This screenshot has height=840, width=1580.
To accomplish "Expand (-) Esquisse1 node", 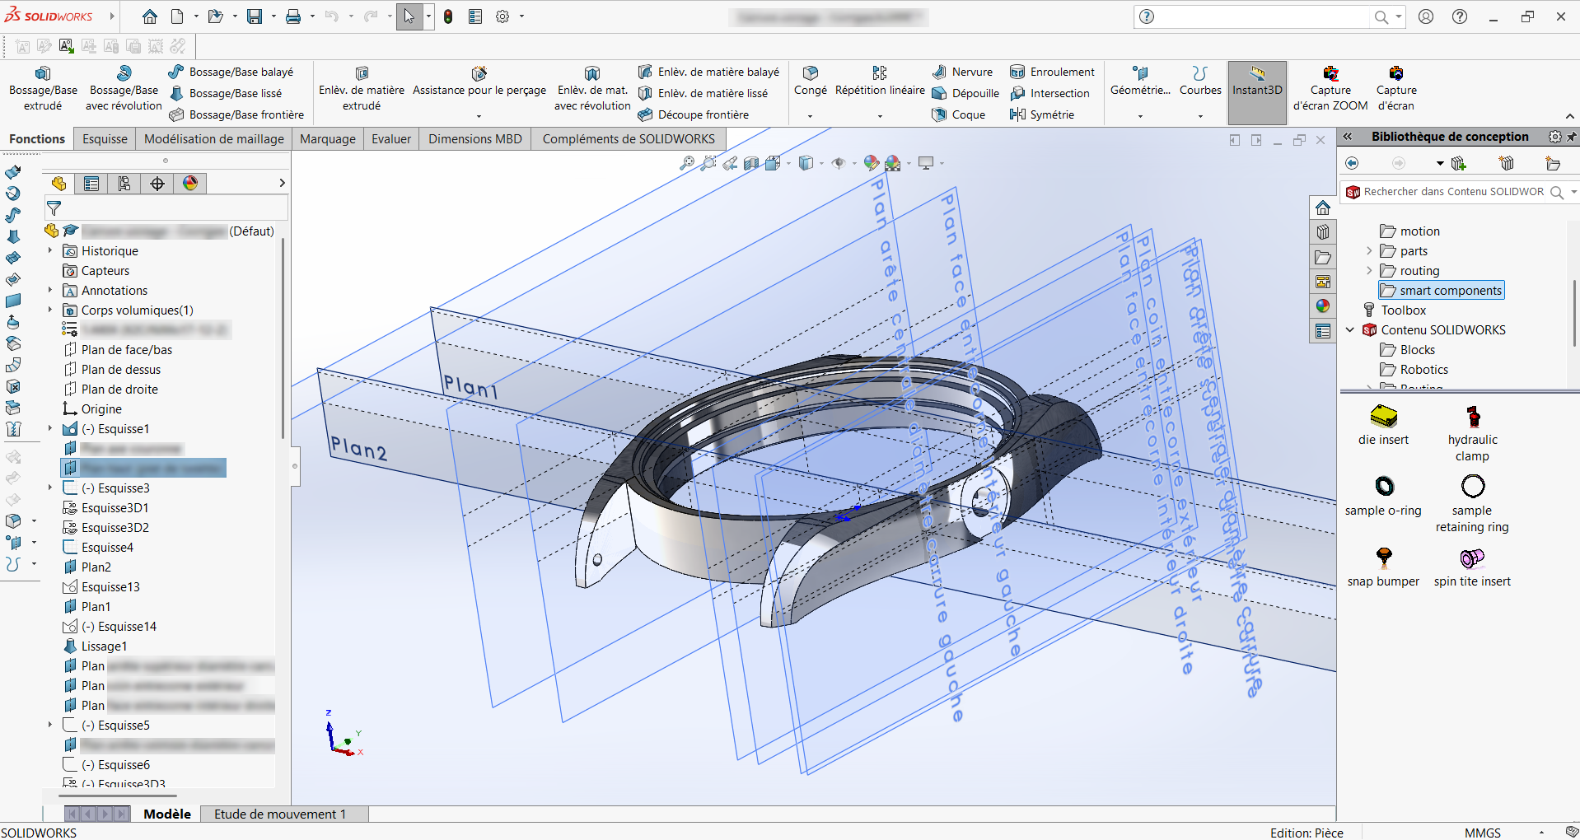I will point(50,428).
